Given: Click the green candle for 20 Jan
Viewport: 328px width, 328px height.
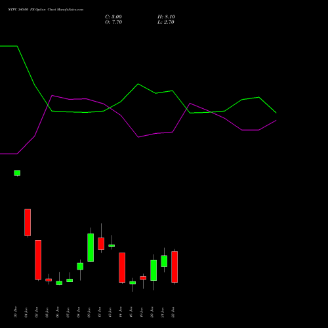Looking at the screenshot, I should tap(154, 270).
